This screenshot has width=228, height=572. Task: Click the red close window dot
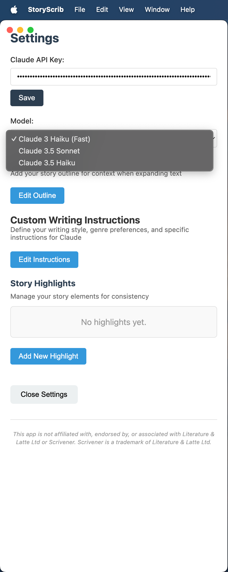tap(10, 30)
